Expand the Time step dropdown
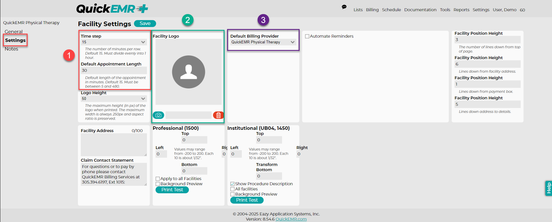 tap(114, 42)
